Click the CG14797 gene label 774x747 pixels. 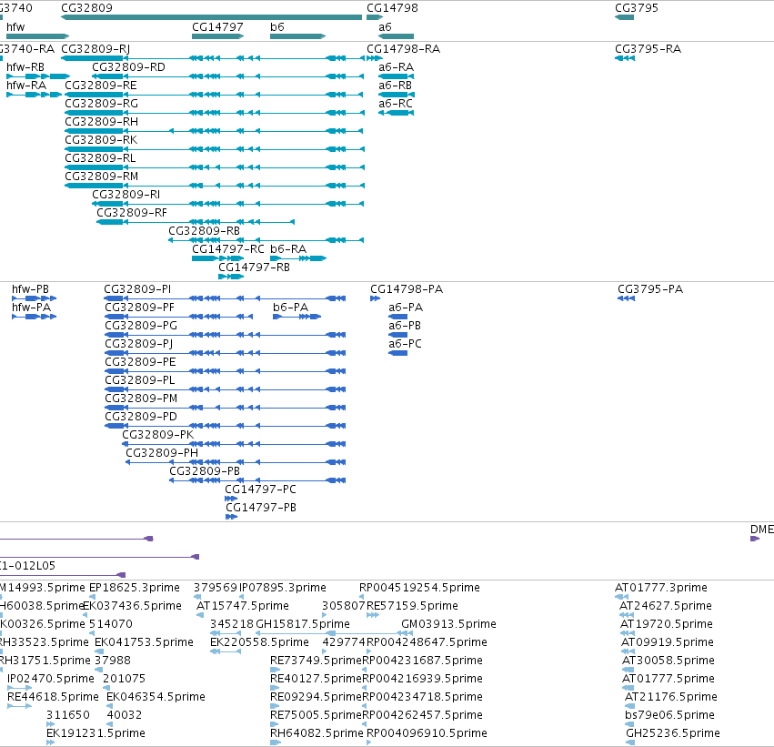(217, 27)
